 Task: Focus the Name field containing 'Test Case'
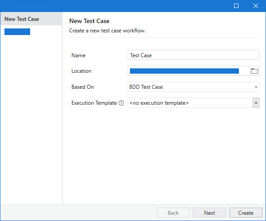pos(193,55)
